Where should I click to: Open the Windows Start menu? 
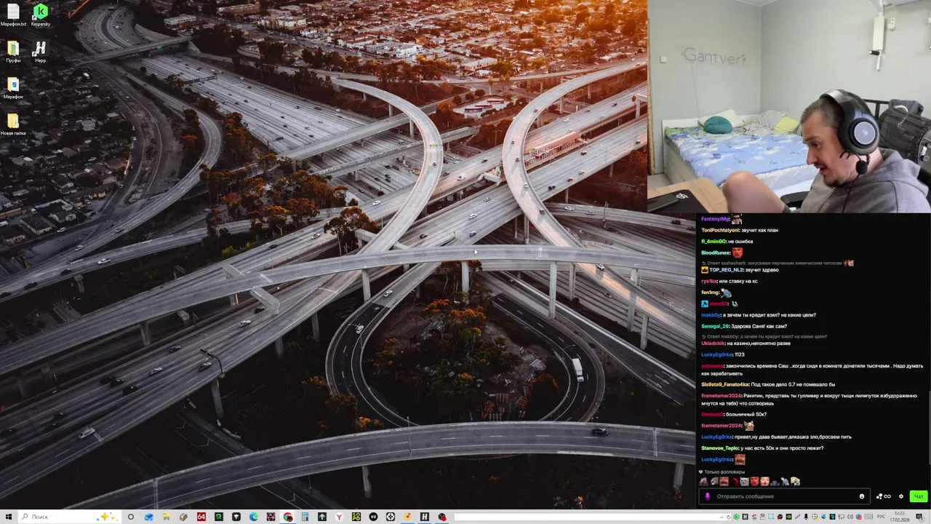(x=8, y=517)
